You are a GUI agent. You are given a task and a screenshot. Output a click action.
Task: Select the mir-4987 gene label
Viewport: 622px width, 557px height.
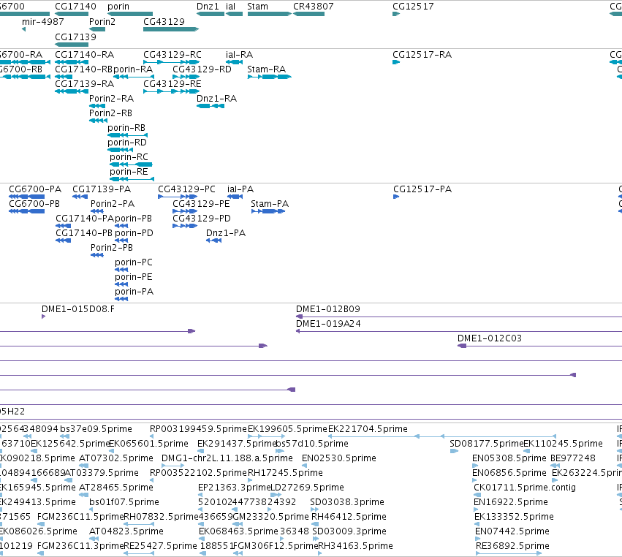43,21
